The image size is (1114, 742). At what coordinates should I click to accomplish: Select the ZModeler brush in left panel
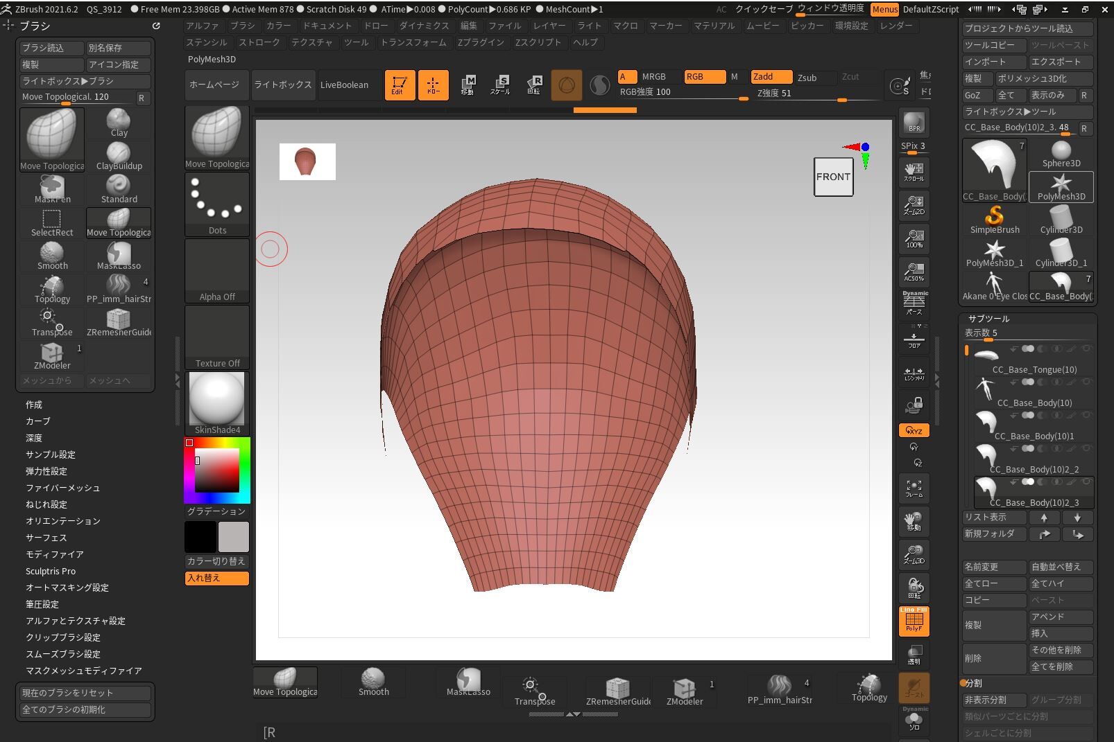point(52,355)
